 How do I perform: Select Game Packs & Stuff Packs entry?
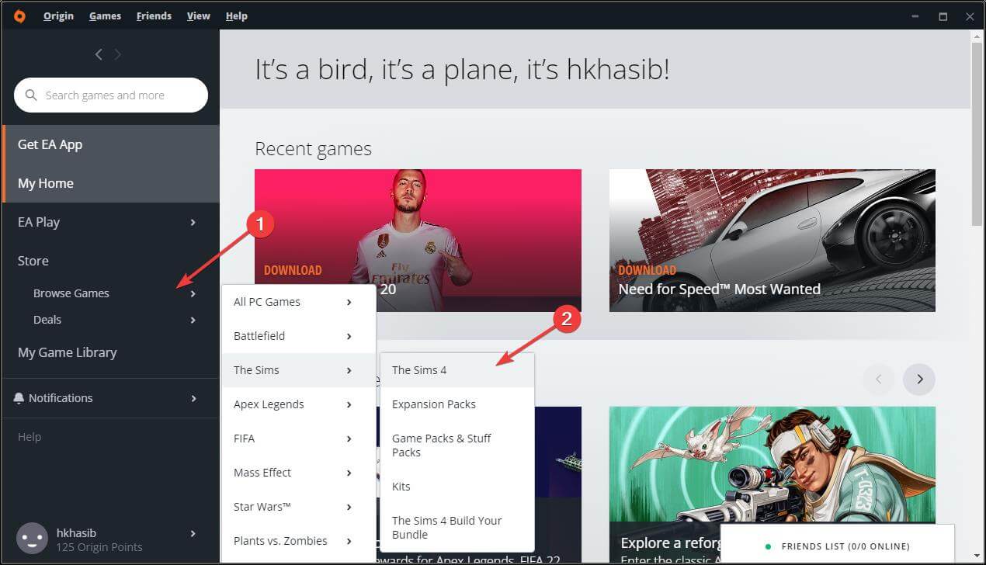[457, 445]
